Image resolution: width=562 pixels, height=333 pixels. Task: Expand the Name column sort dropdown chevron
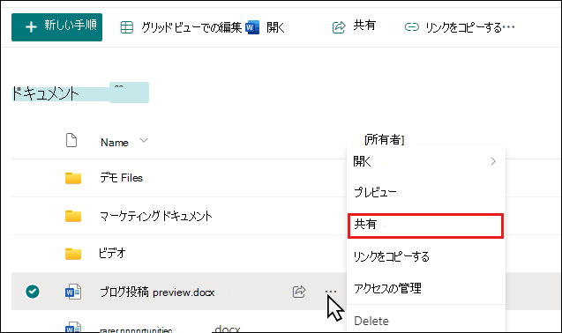coord(144,140)
